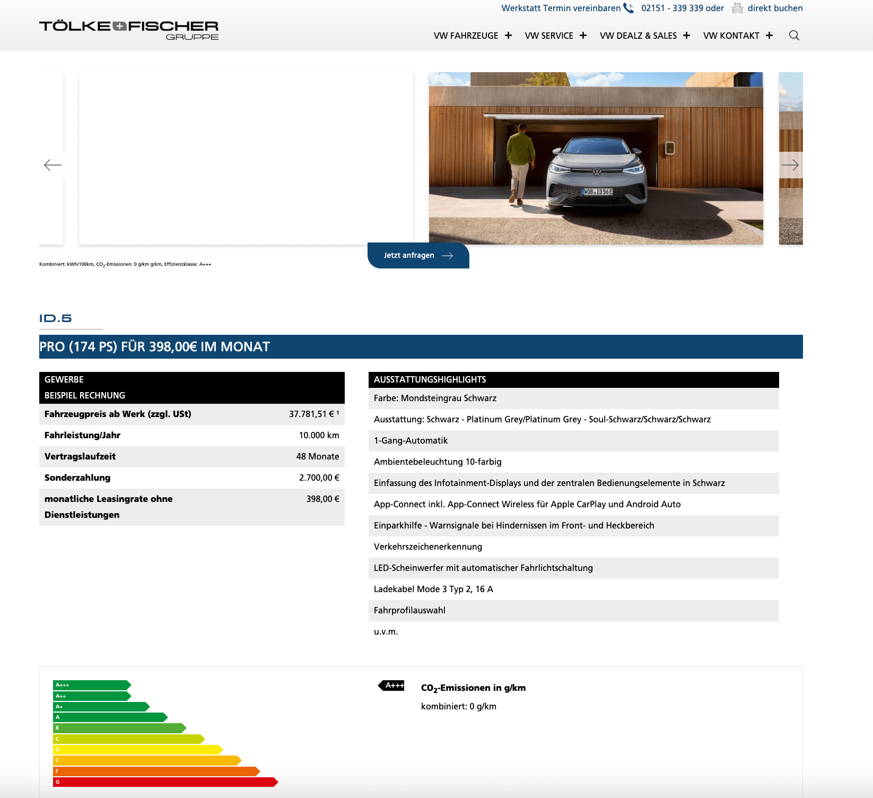Image resolution: width=873 pixels, height=798 pixels.
Task: Click Ladekabel Mode 3 Typ 2 row
Action: tap(574, 589)
